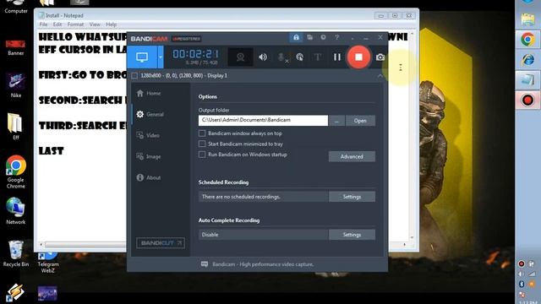Click the Internet Explorer taskbar icon
This screenshot has width=541, height=304.
(527, 59)
